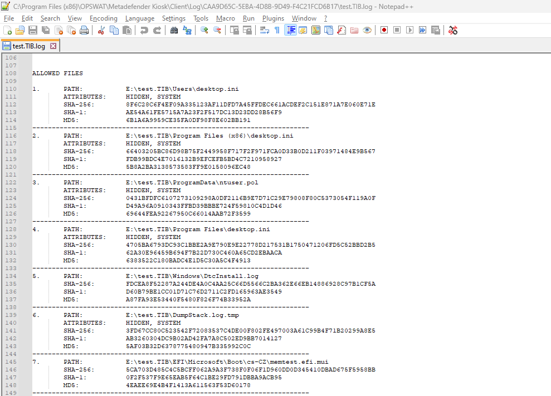Open the ? help menu
551x396 pixels.
[x=326, y=18]
